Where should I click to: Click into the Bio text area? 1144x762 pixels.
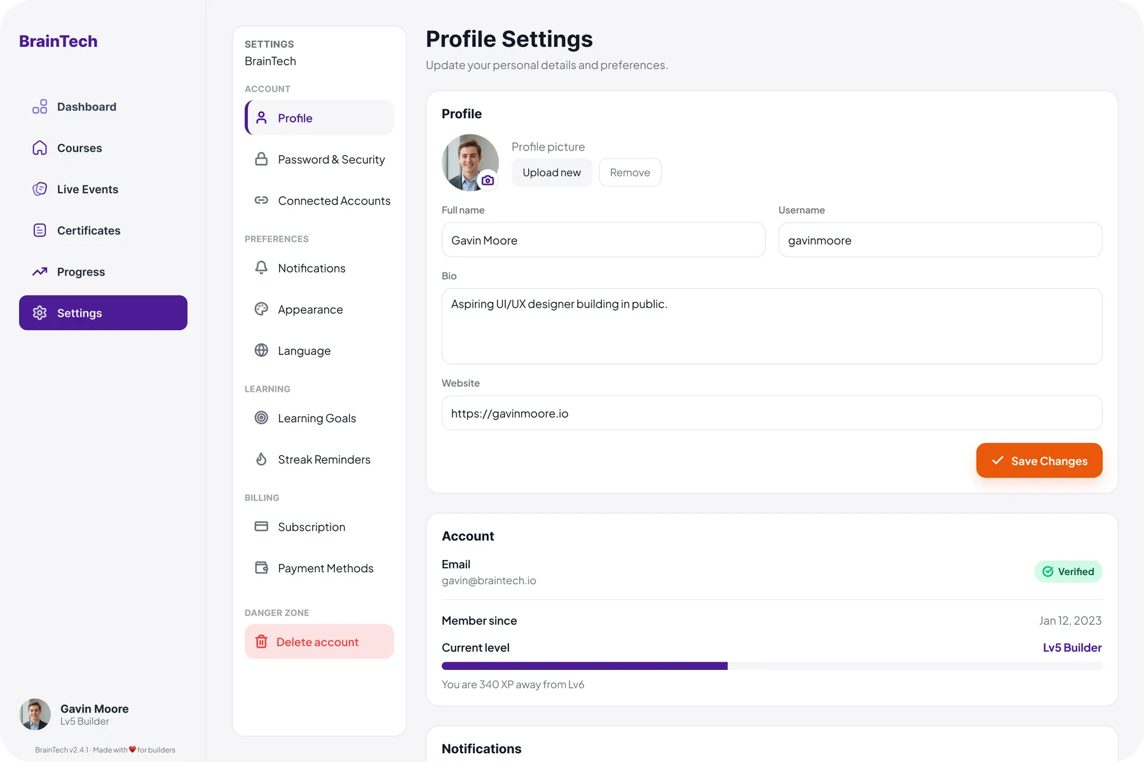pyautogui.click(x=772, y=326)
